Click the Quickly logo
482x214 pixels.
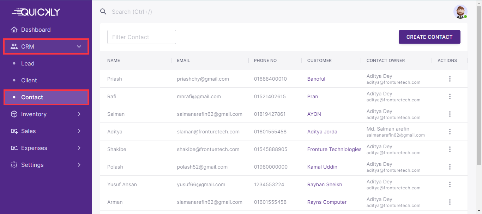click(x=36, y=12)
